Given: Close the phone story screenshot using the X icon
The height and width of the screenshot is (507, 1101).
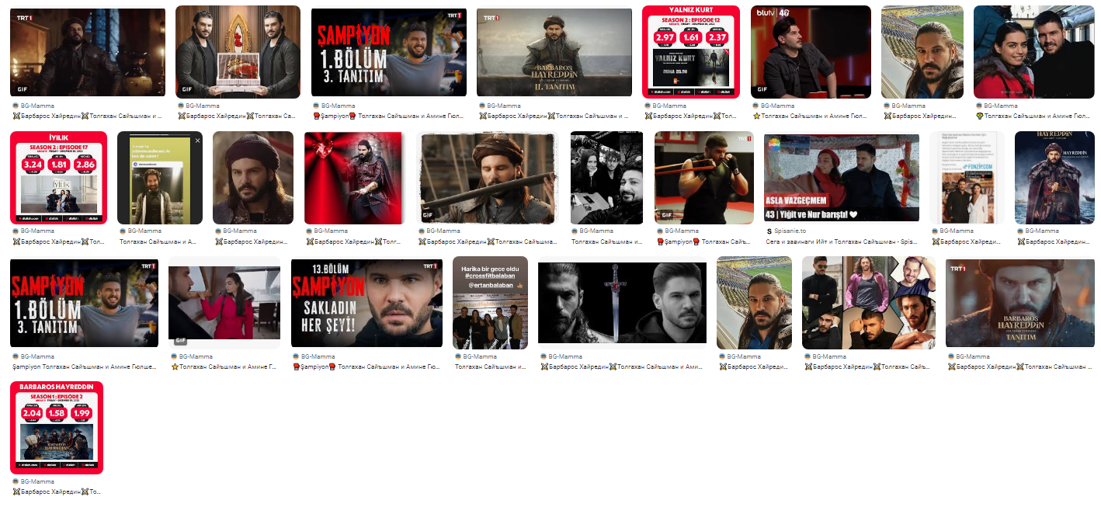Looking at the screenshot, I should 197,141.
